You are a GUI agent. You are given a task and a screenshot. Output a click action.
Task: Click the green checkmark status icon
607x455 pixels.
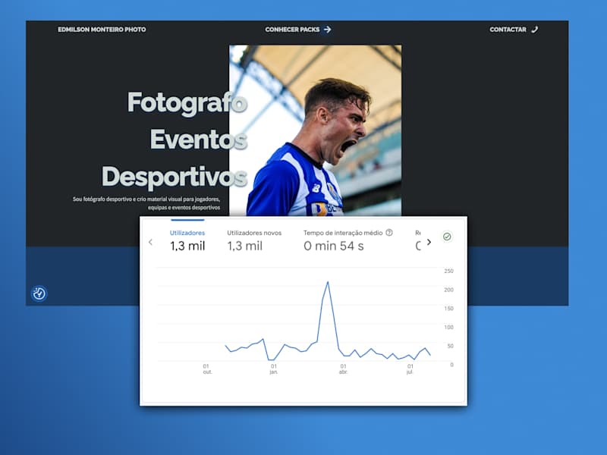(x=447, y=237)
